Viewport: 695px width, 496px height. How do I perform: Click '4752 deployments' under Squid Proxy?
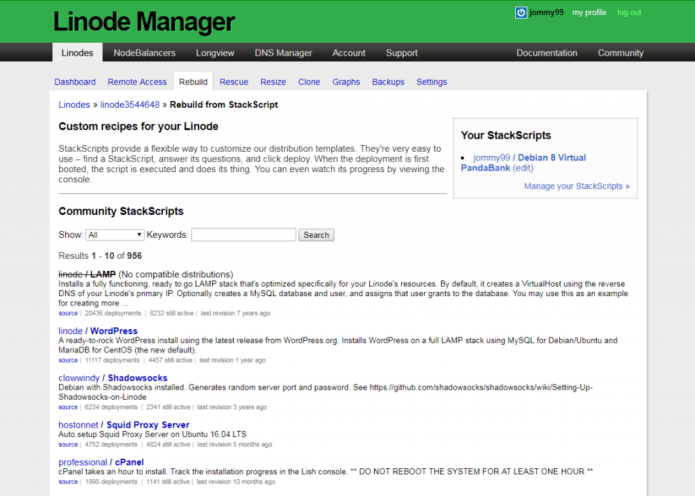point(111,445)
